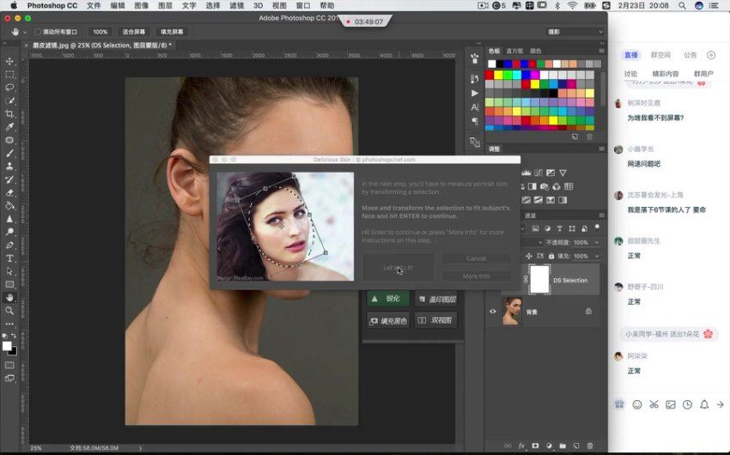Toggle the 滚动所有窗口 checkbox

pyautogui.click(x=38, y=32)
